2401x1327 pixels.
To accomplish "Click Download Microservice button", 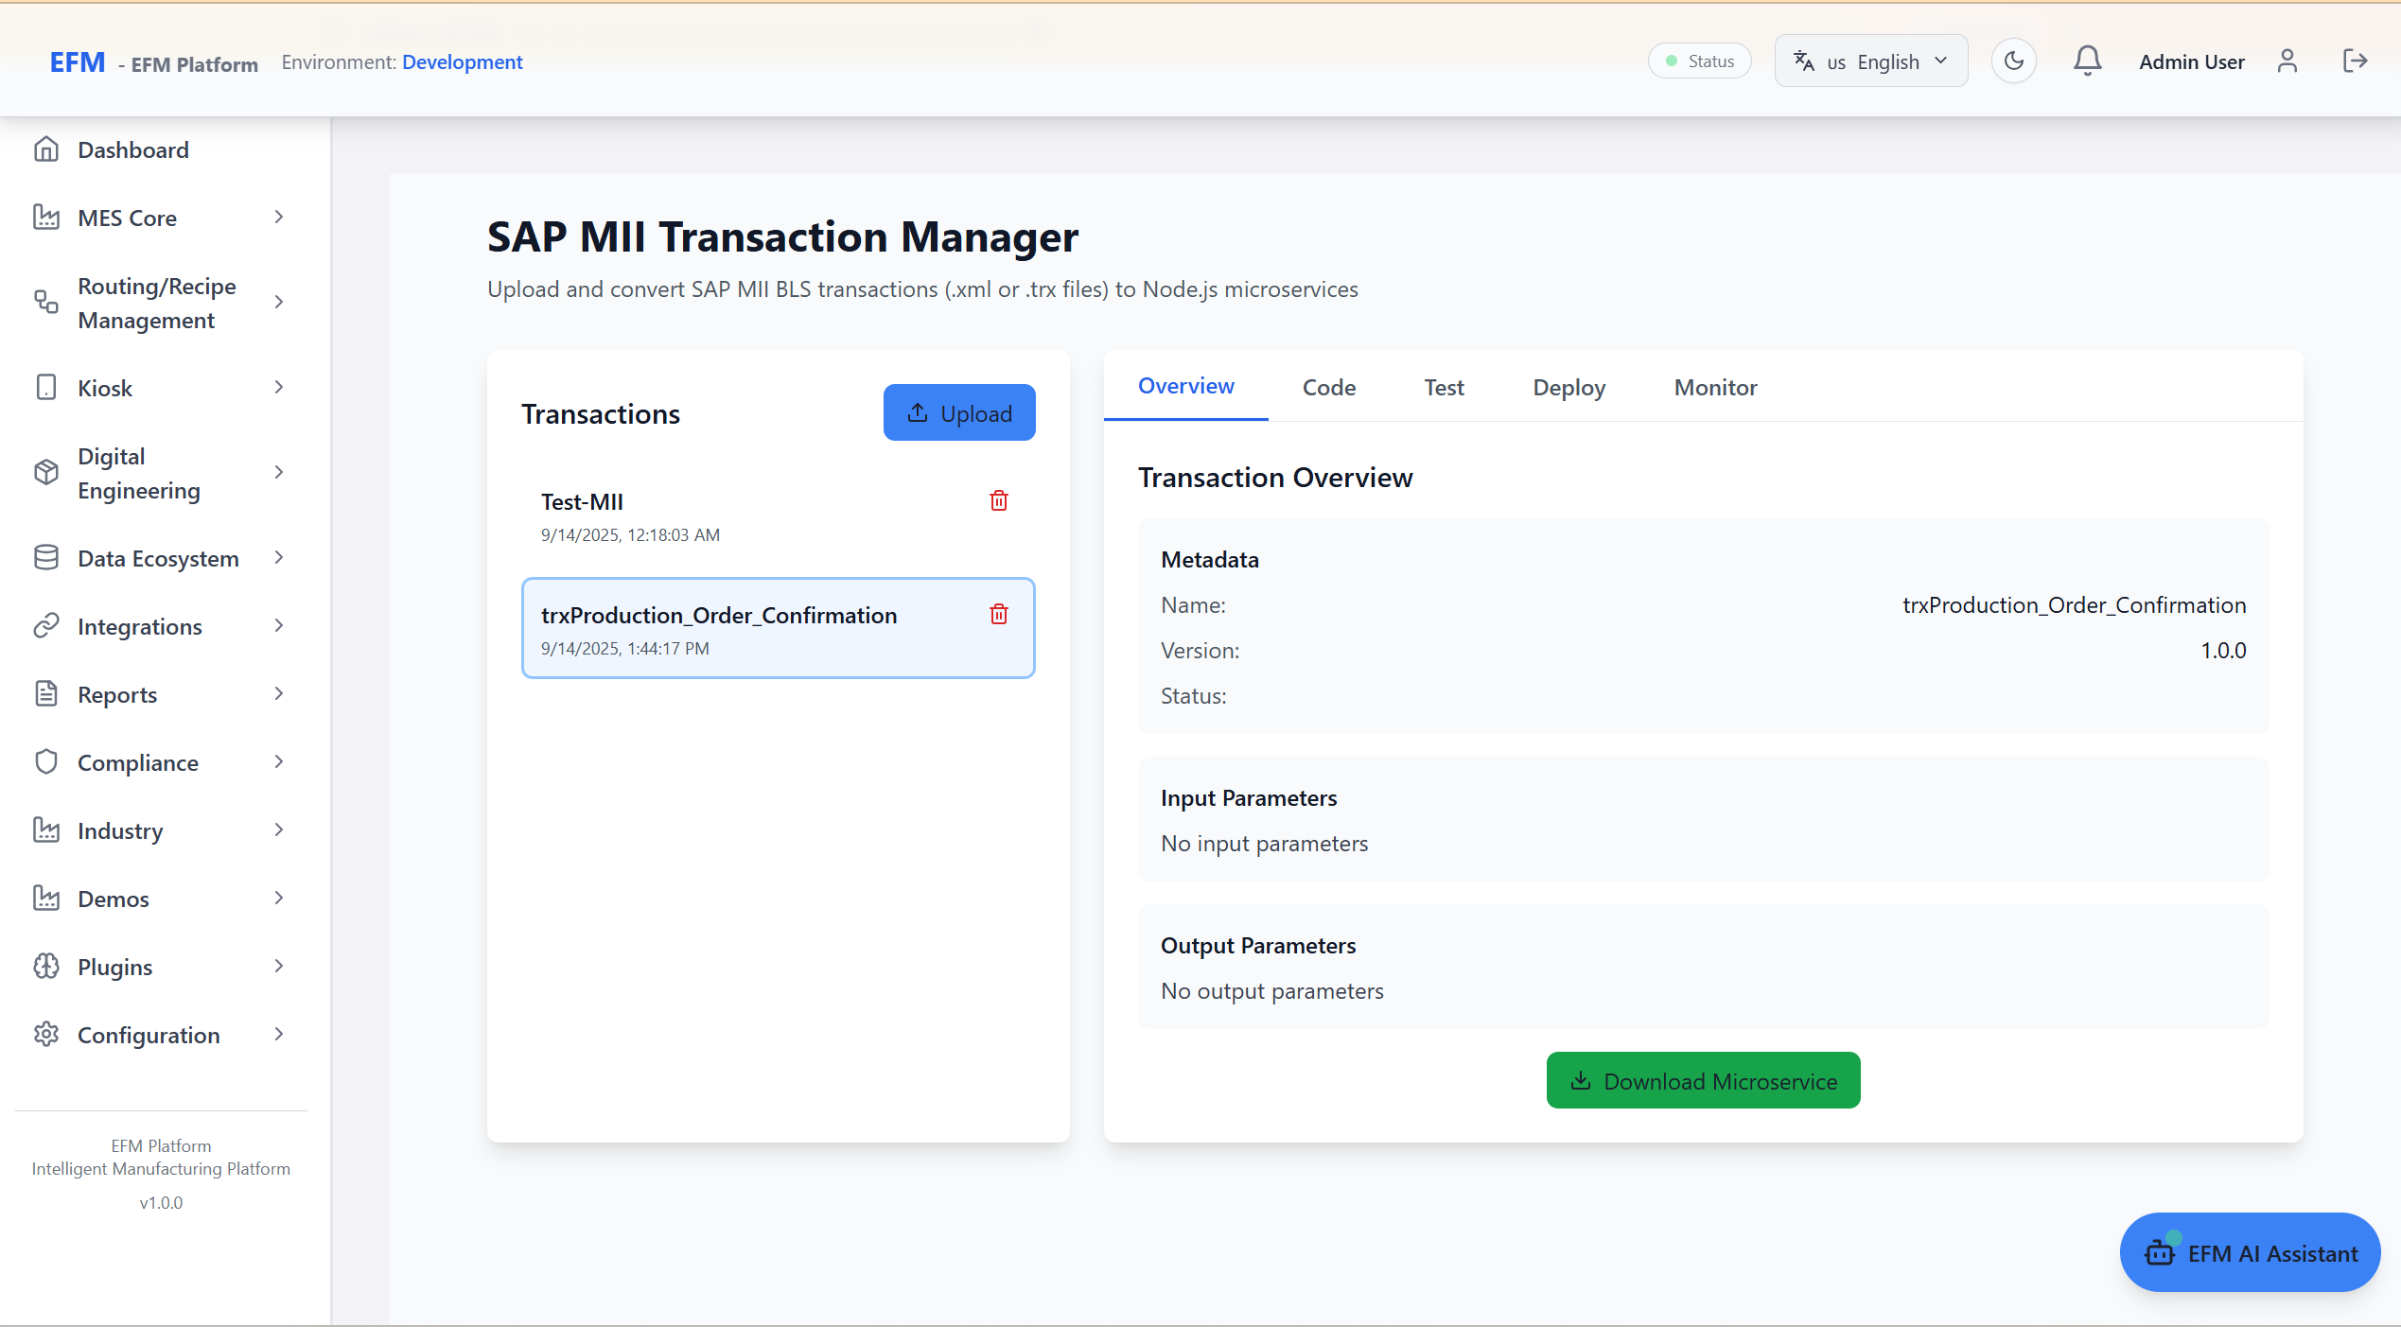I will (x=1702, y=1080).
